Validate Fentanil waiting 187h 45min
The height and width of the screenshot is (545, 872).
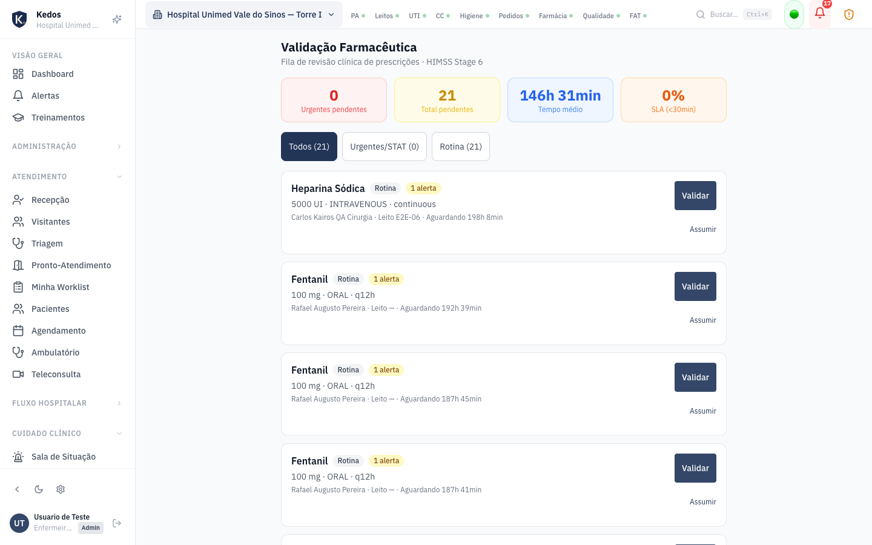point(695,377)
